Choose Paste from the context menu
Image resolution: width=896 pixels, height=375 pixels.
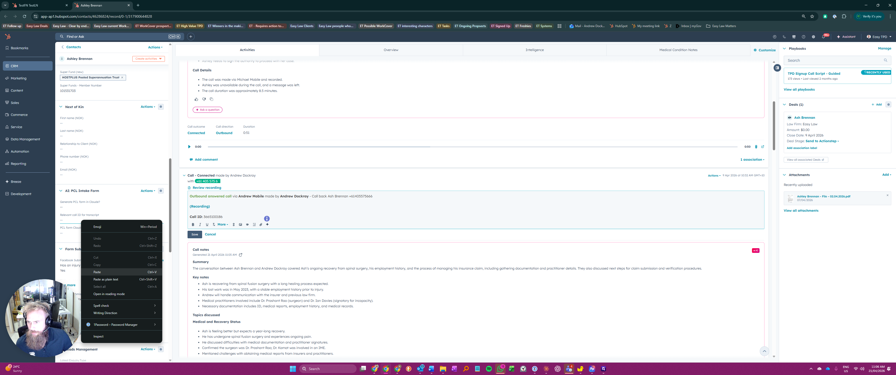point(97,272)
